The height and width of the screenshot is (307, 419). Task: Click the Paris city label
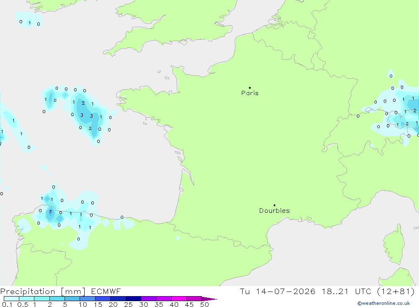coord(250,93)
